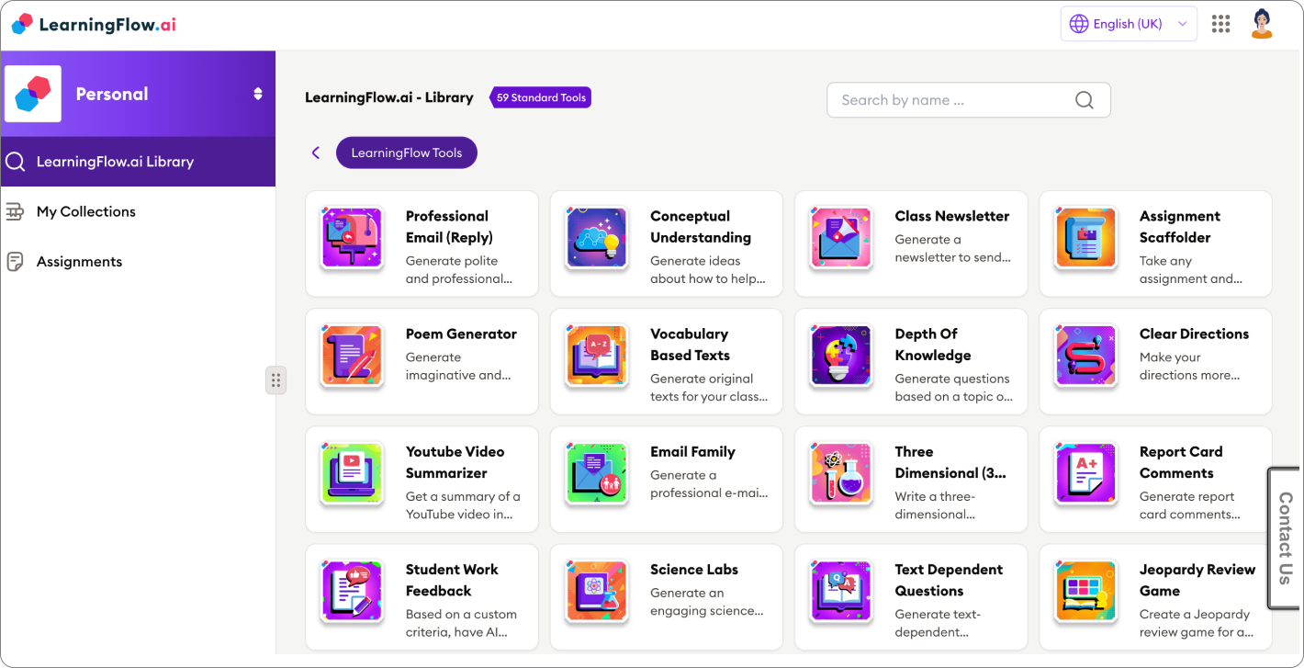1304x668 pixels.
Task: Open the apps grid menu icon
Action: point(1220,24)
